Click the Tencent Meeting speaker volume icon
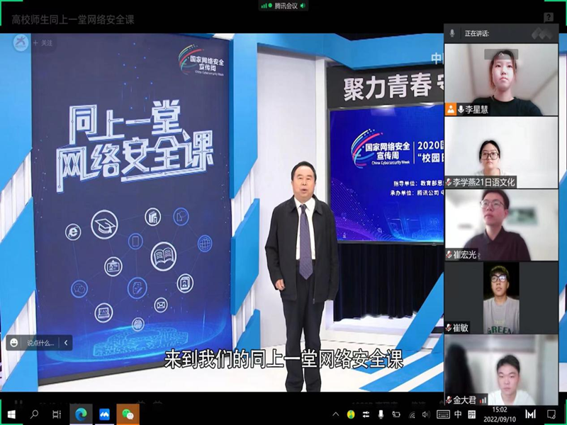Viewport: 567px width, 425px height. [x=304, y=6]
